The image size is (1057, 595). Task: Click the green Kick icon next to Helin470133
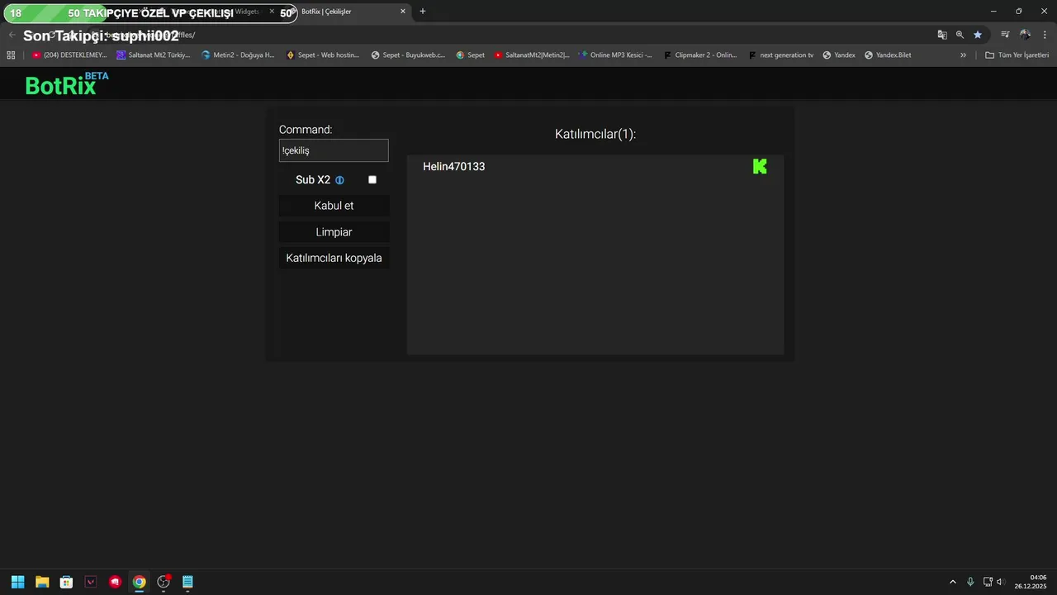click(x=760, y=166)
